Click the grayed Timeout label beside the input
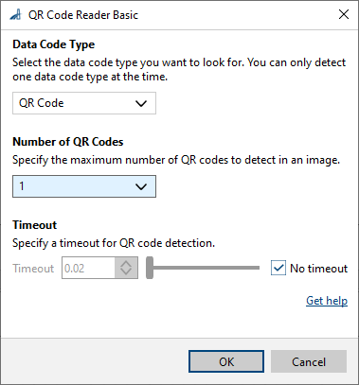 tap(33, 269)
